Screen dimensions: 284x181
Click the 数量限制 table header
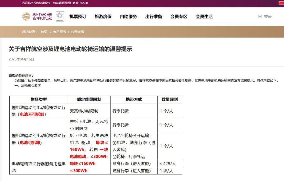170,100
